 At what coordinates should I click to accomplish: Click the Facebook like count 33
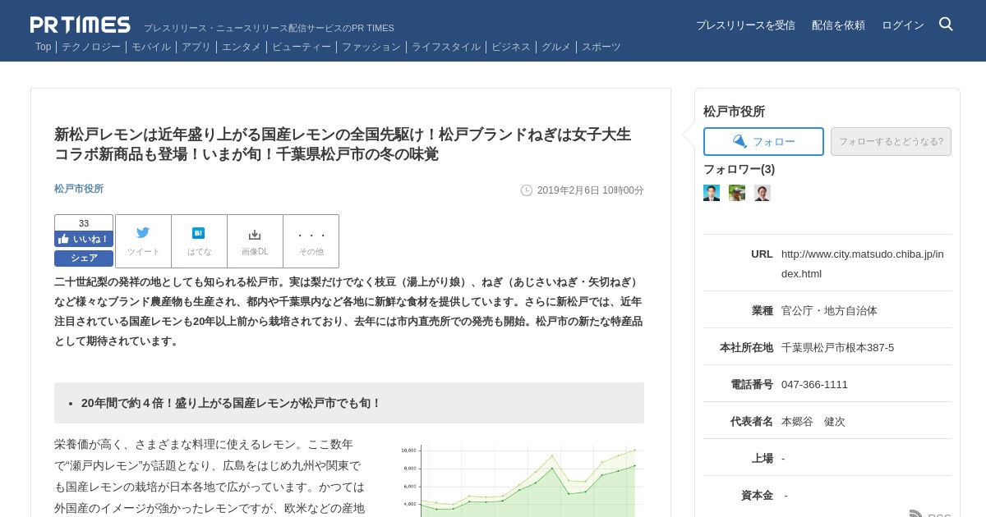pyautogui.click(x=84, y=223)
